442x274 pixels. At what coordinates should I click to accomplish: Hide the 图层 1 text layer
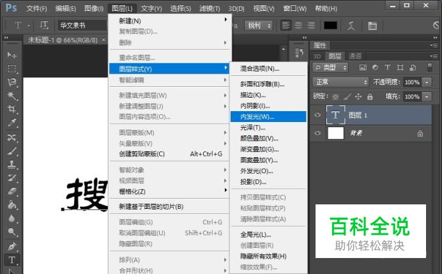(319, 116)
